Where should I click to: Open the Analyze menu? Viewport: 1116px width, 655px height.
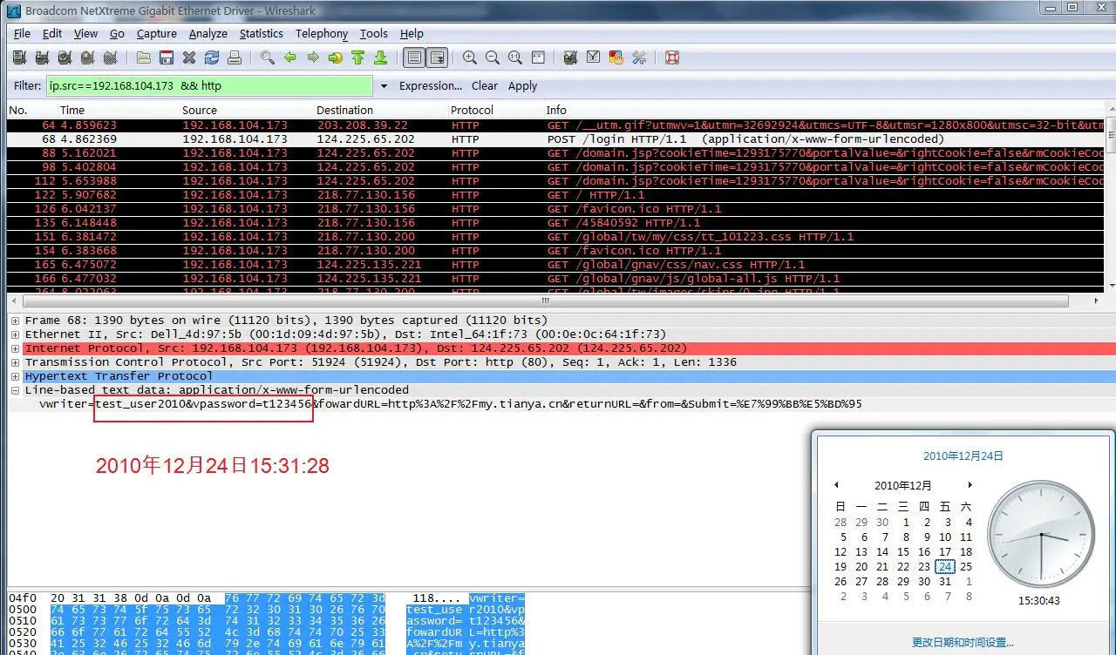208,33
